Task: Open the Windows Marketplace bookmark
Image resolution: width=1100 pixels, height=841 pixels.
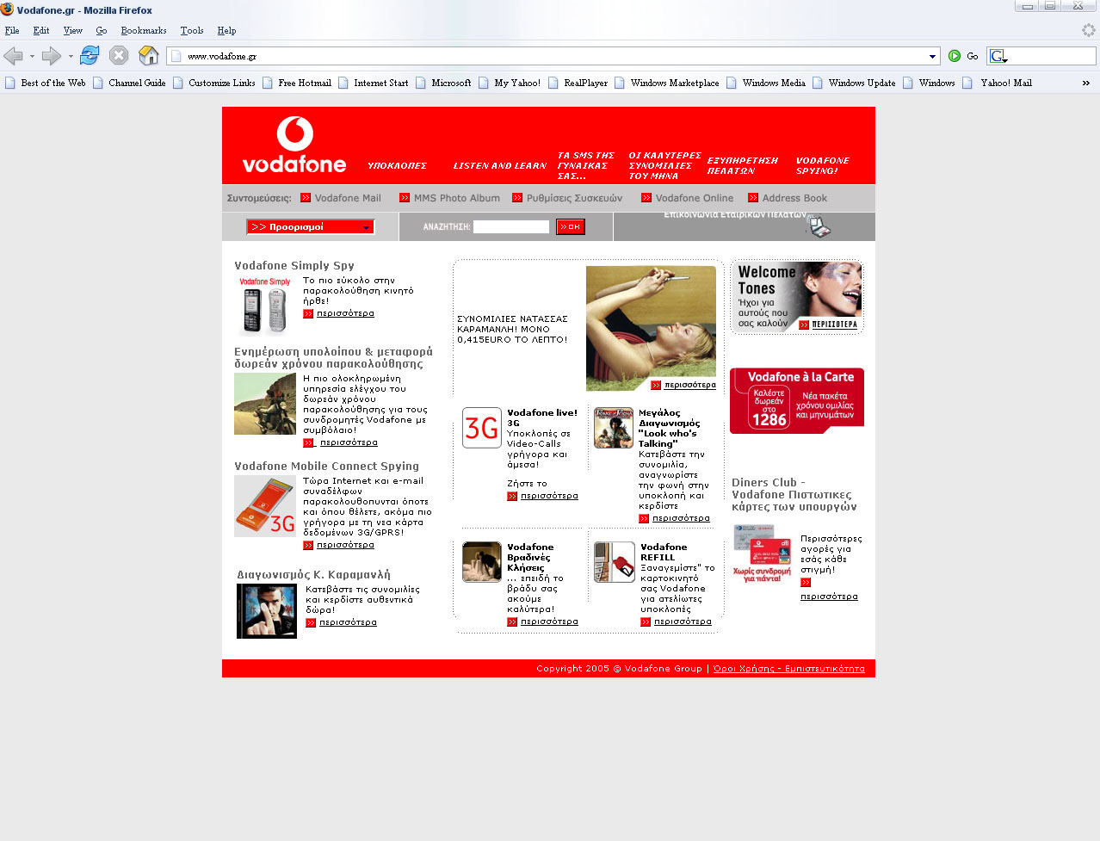Action: pos(667,83)
